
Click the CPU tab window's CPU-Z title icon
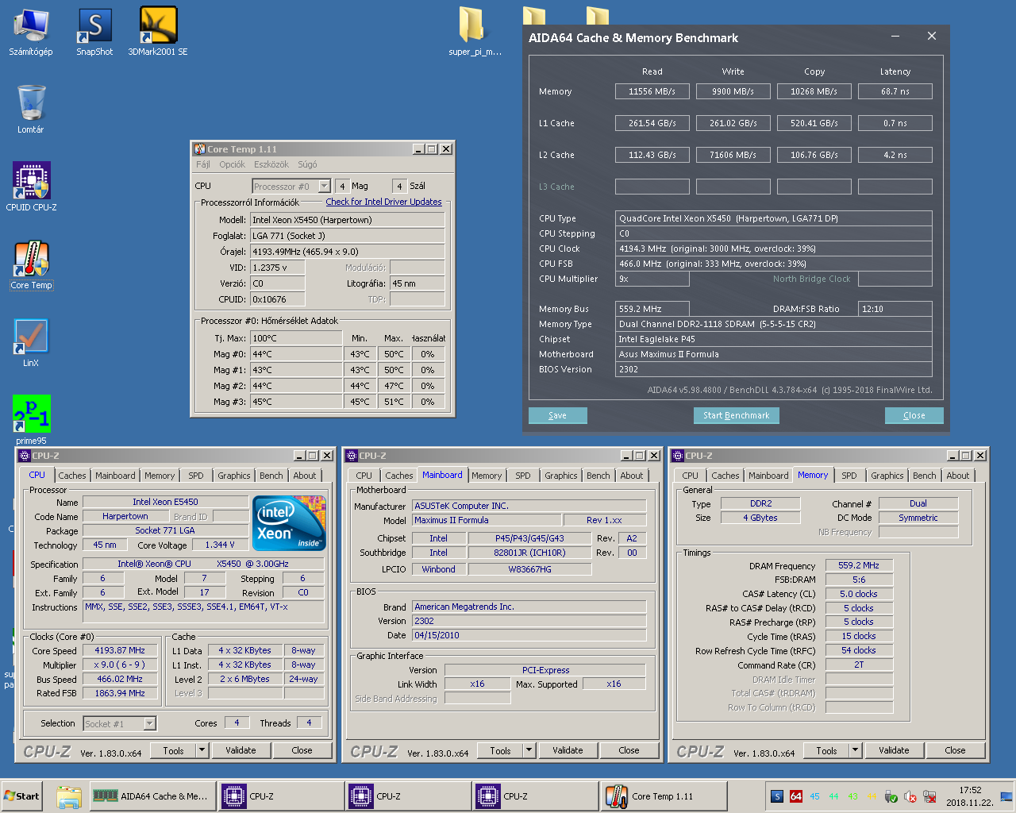coord(24,456)
